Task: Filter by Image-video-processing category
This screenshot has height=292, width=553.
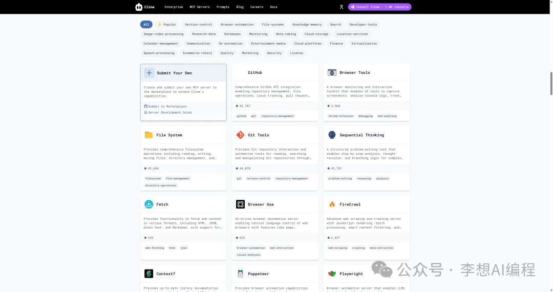Action: point(163,34)
